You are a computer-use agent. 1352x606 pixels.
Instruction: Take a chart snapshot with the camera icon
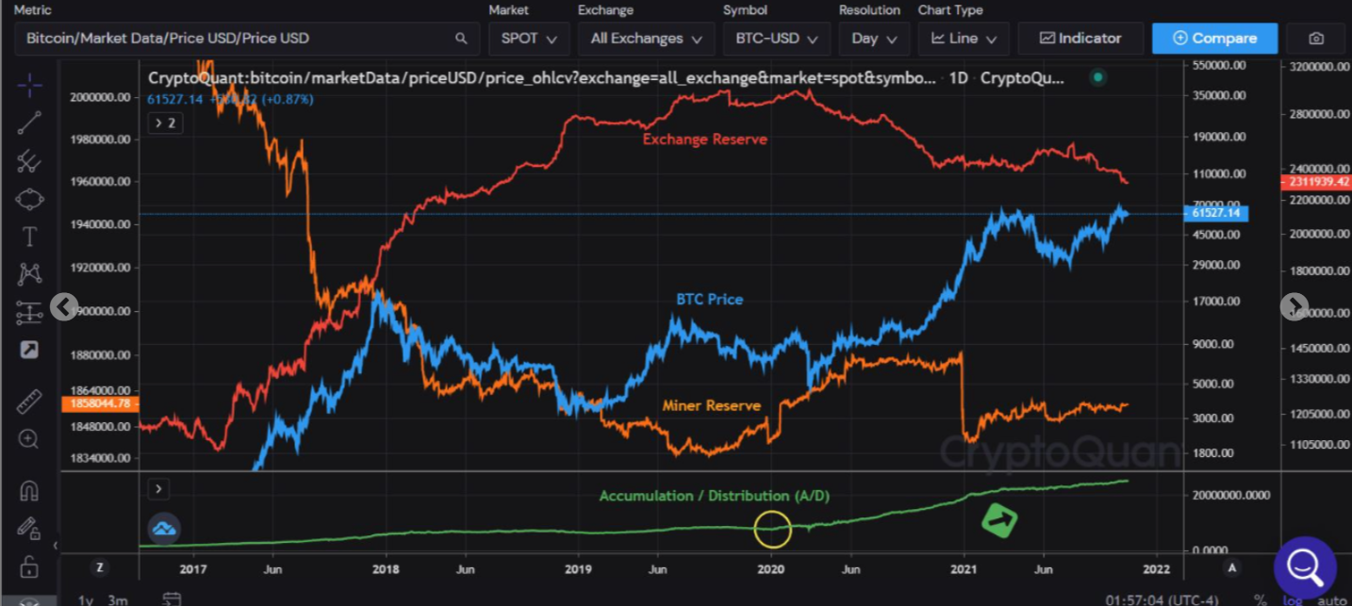(1316, 39)
